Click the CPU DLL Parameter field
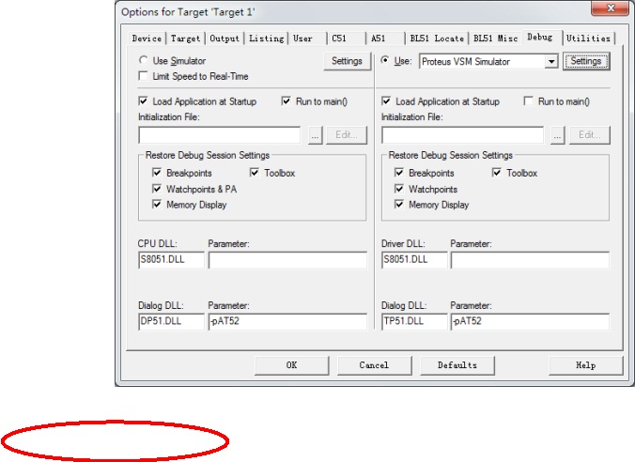Viewport: 635px width, 462px height. point(287,260)
